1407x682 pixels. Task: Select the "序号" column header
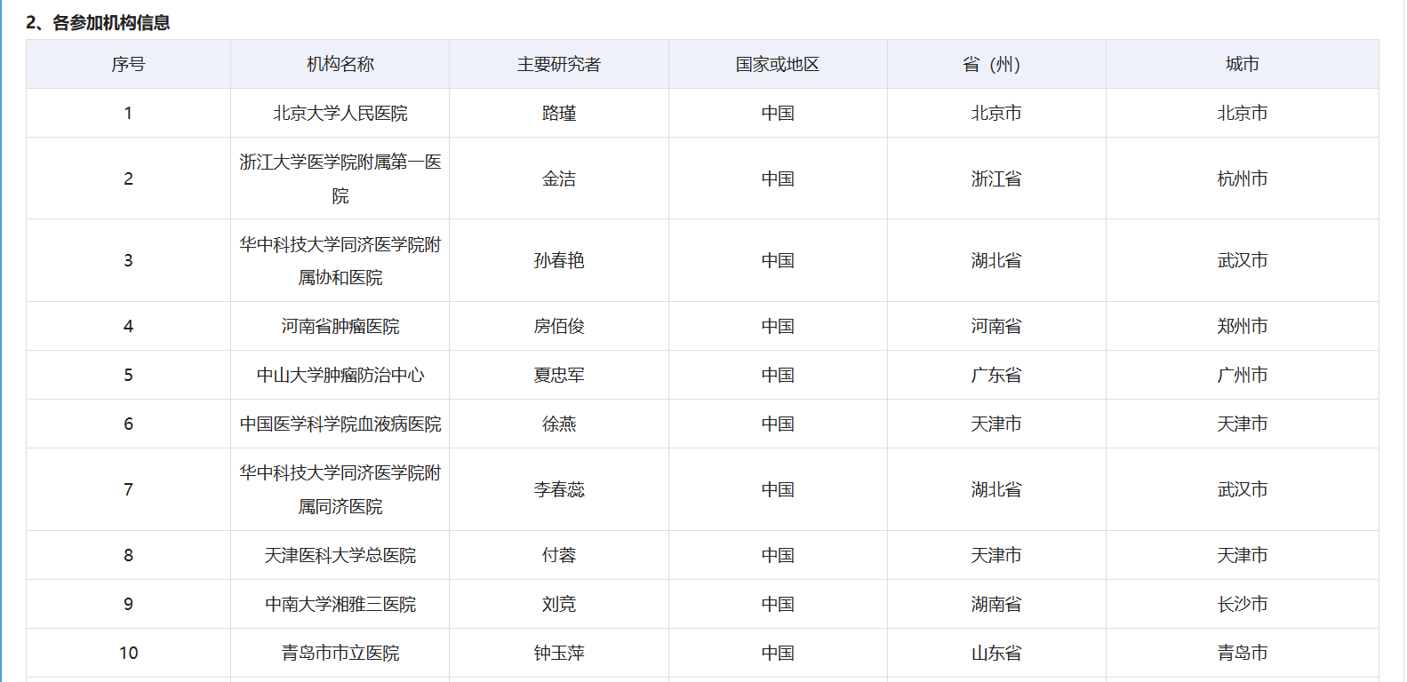point(128,64)
